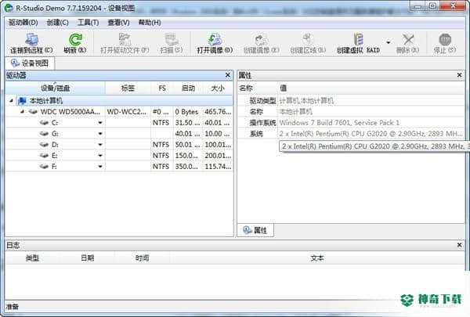Screen dimensions: 470x317
Task: Open dropdown arrow for drive F:
Action: click(100, 166)
